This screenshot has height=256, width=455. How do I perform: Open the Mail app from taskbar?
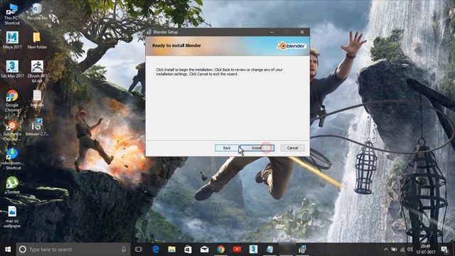pyautogui.click(x=204, y=250)
